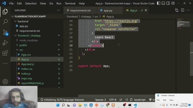Click chatapp in the breadcrumb path
The height and width of the screenshot is (108, 193).
[86, 16]
